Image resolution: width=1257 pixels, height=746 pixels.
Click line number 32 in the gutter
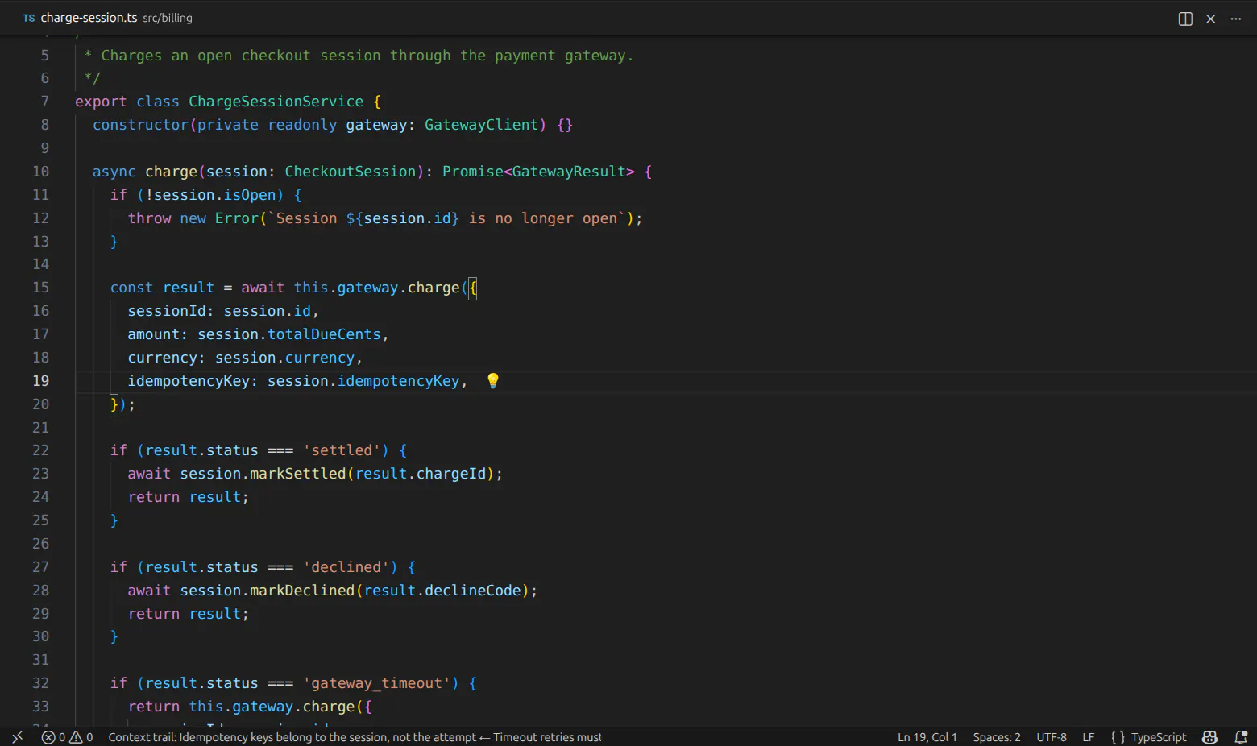(x=40, y=683)
